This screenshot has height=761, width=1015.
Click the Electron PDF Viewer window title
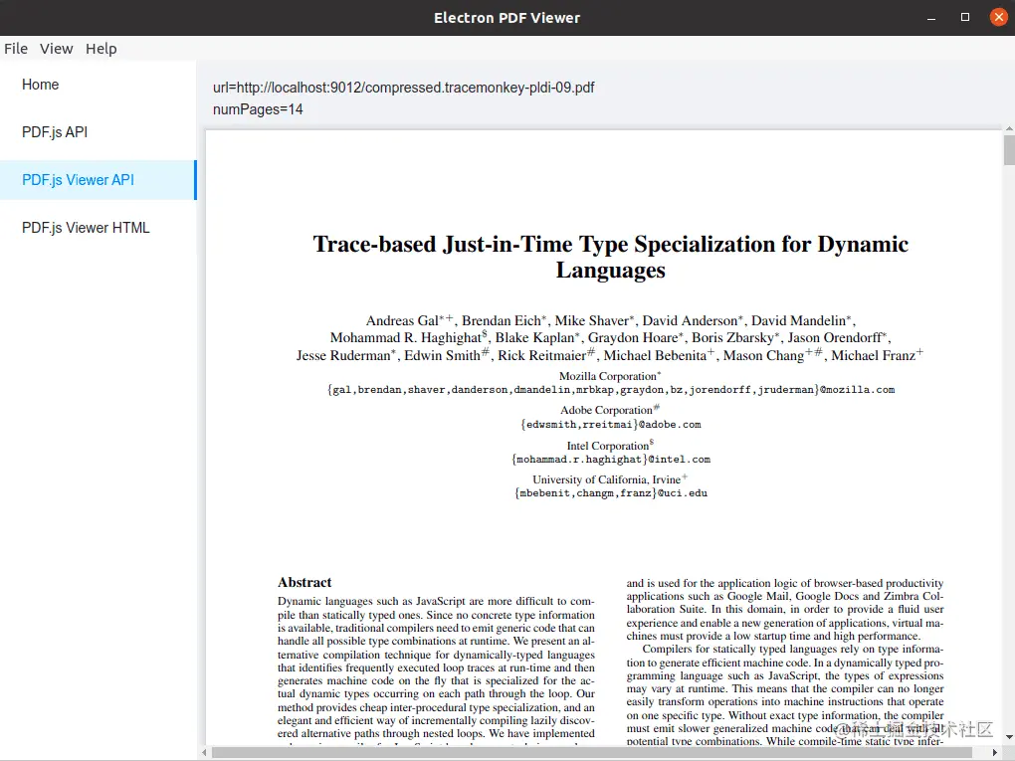pyautogui.click(x=507, y=18)
